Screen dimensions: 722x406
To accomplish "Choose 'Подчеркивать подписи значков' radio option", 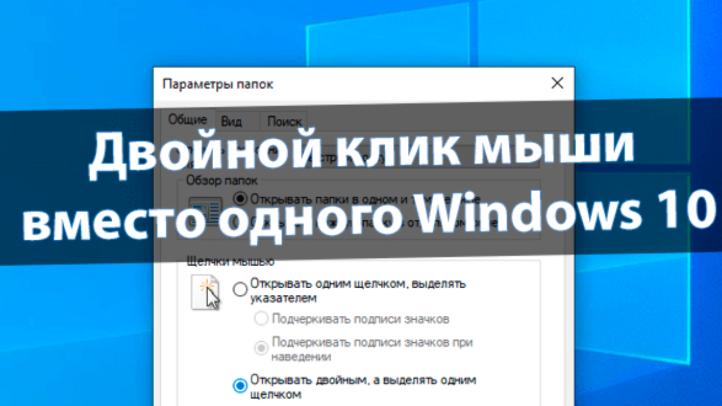I will 261,319.
